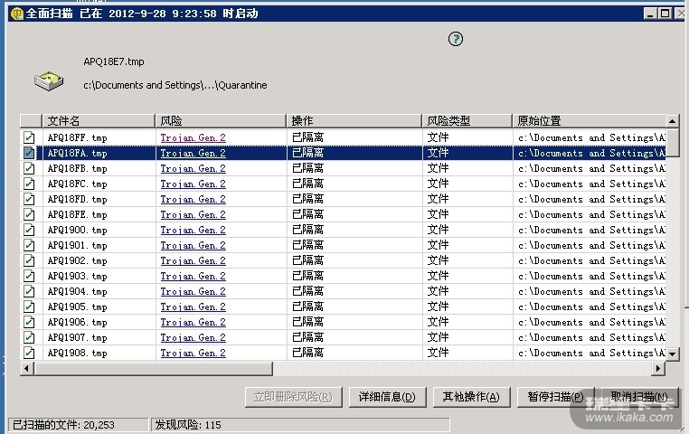Open Trojan.Gen.2 link for APQ1904.tmp
Image resolution: width=689 pixels, height=434 pixels.
click(x=193, y=292)
